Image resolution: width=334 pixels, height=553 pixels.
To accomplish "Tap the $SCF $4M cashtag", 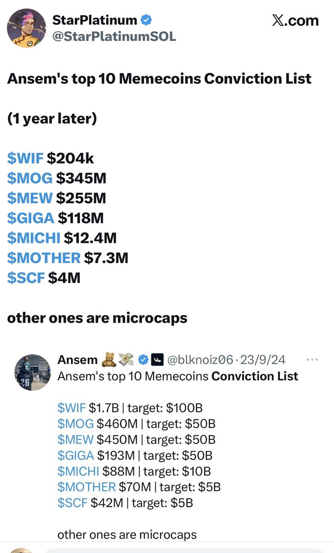I will [x=26, y=278].
